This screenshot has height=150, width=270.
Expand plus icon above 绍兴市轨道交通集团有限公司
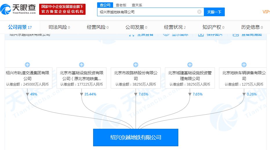27,65
